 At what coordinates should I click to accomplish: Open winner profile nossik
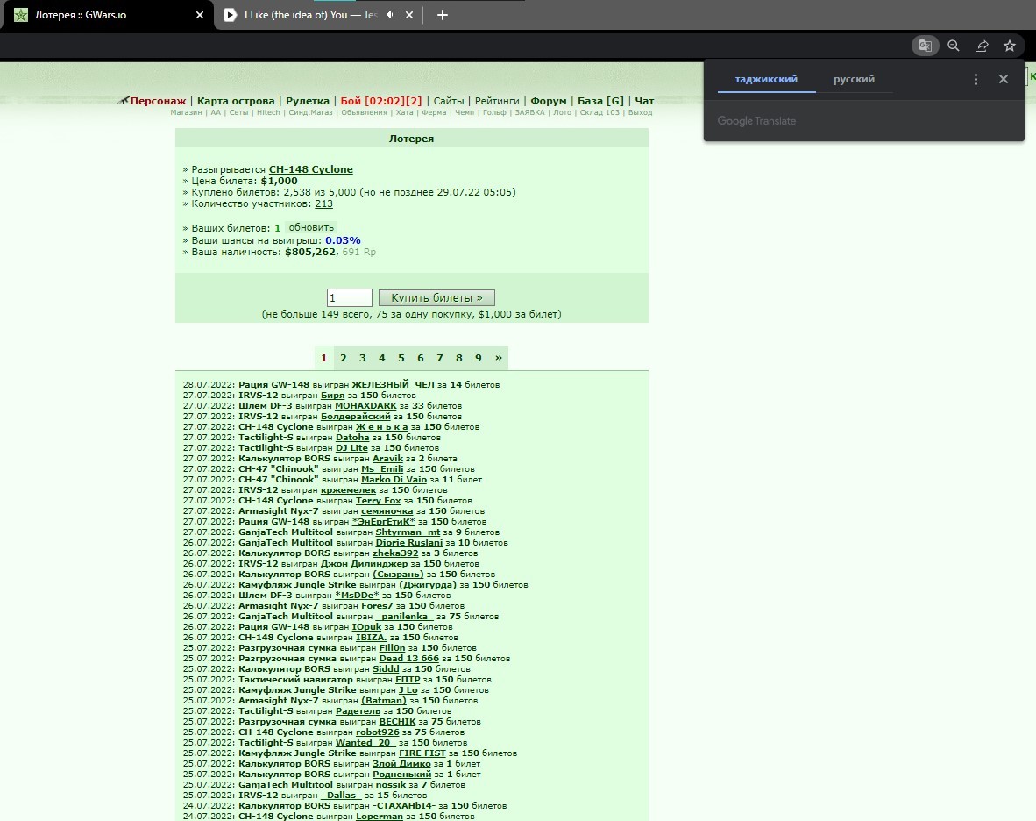391,785
